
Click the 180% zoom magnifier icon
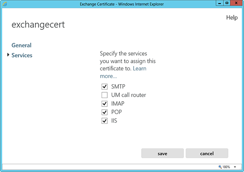[220, 167]
